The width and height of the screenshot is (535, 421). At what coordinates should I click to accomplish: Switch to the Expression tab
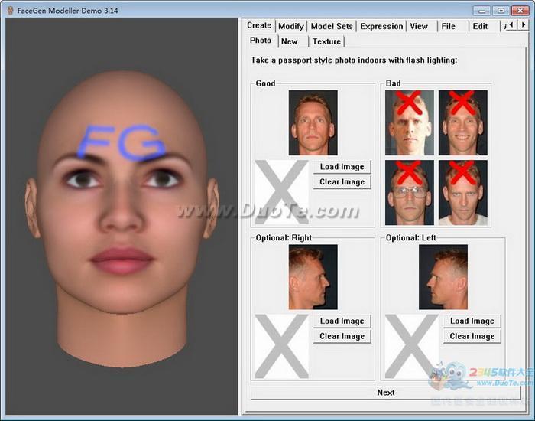[381, 26]
